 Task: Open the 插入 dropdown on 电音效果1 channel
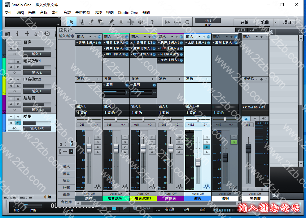click(x=117, y=37)
